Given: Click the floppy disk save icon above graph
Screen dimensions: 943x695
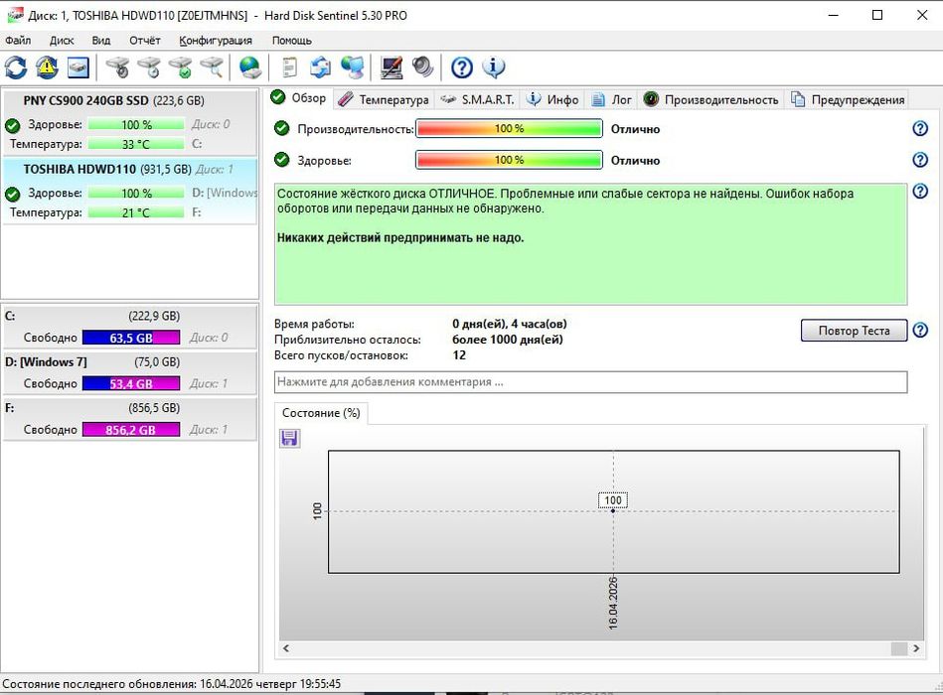Looking at the screenshot, I should point(289,438).
